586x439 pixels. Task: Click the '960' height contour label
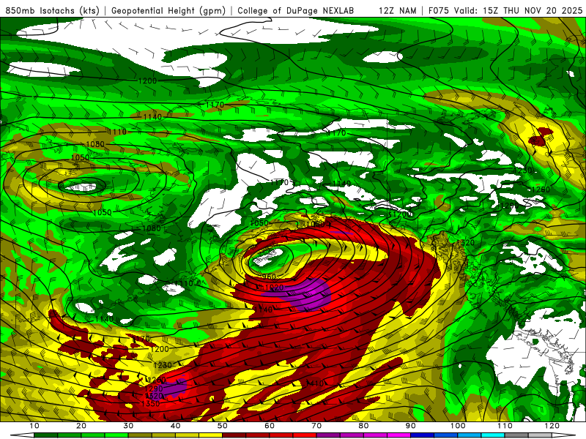coord(269,277)
